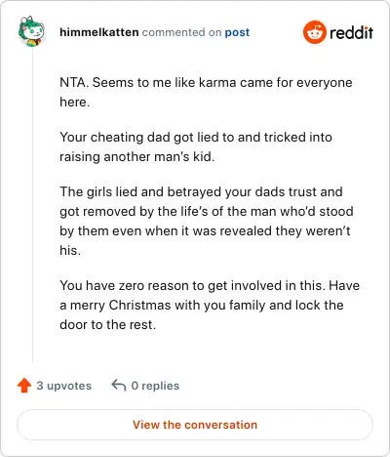Click the paragraph starting 'Your cheating dad'
390x457 pixels.
(x=196, y=146)
